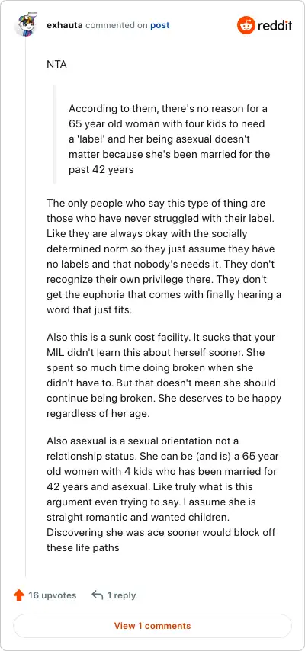
Task: Click the 'View 1 comments' button
Action: pos(152,626)
